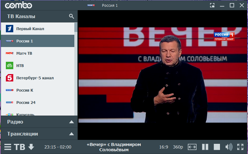Select the Карусель channel
The width and height of the screenshot is (248, 154).
38,112
